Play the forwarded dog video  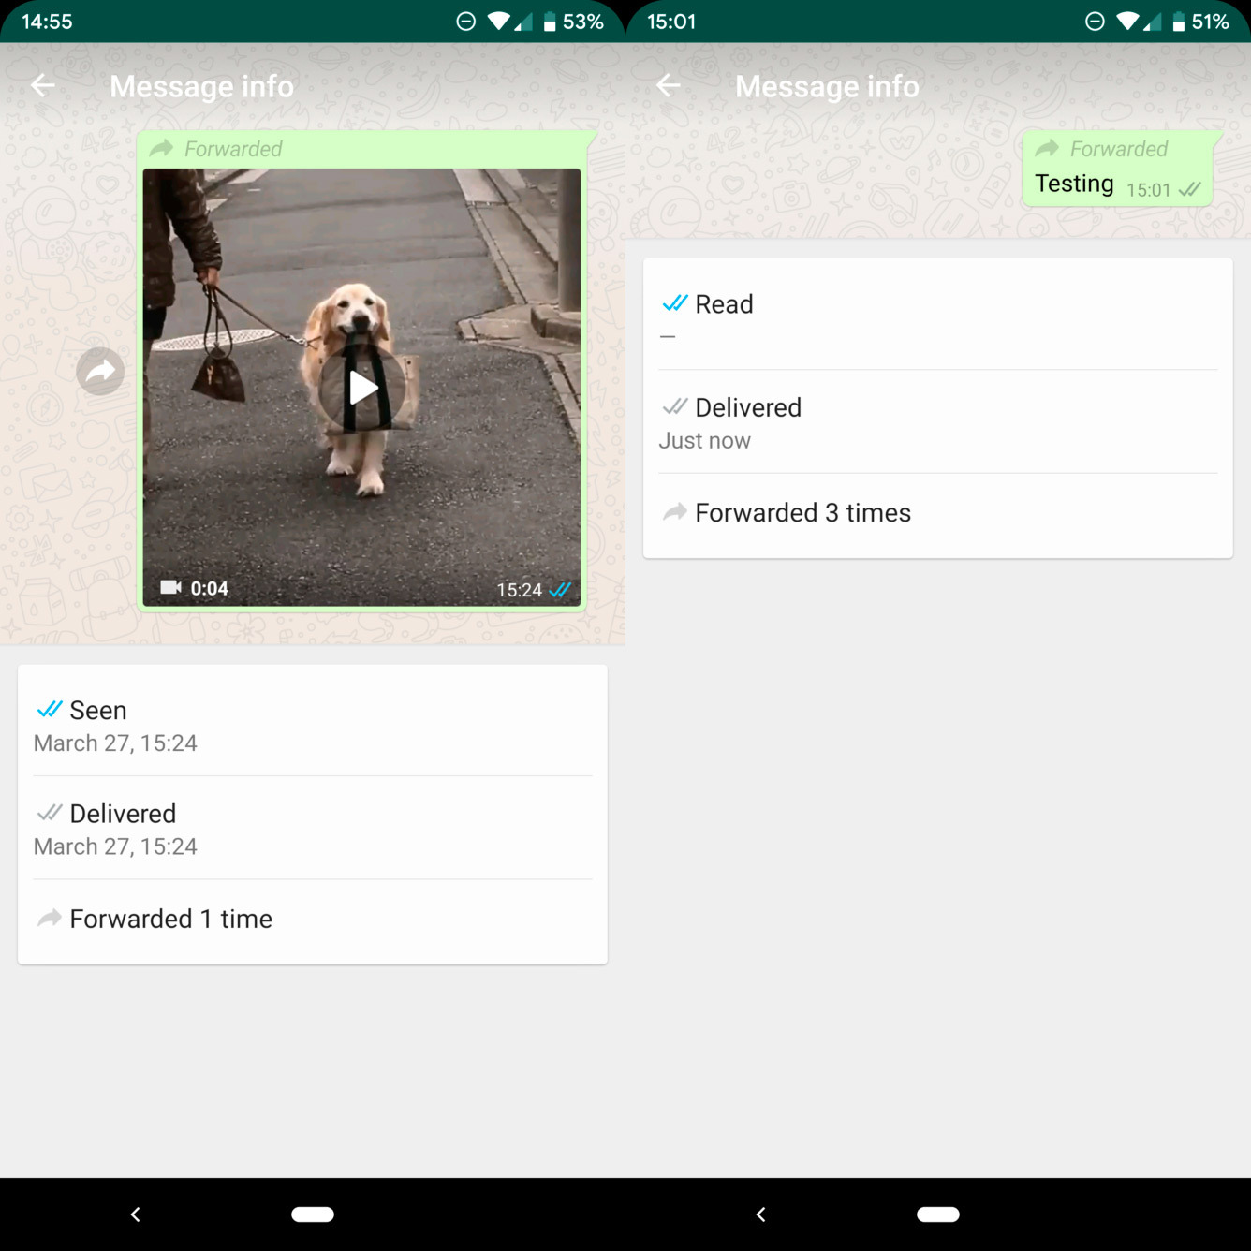(x=362, y=388)
